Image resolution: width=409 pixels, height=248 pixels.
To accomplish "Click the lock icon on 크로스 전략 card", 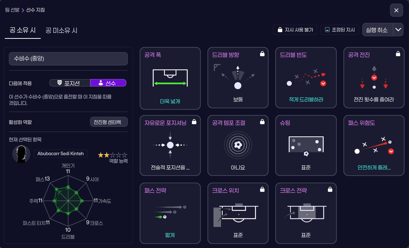I will 330,189.
